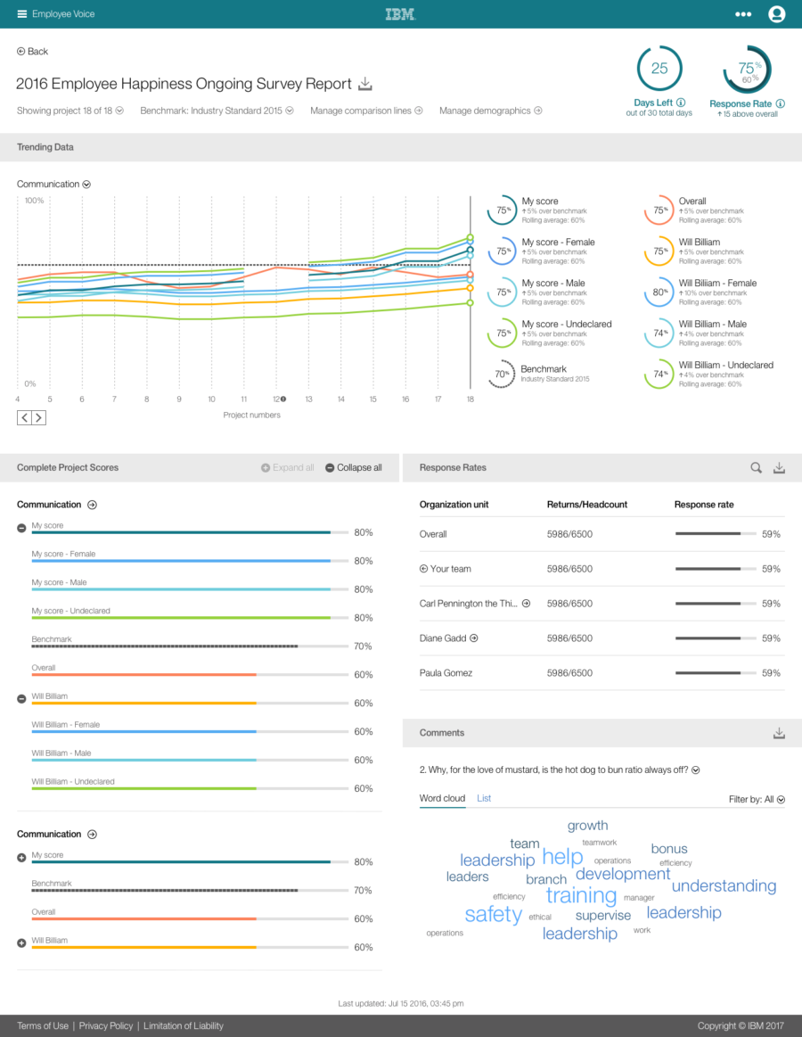Screen dimensions: 802x1037
Task: Click Collapse all in Complete Project Scores
Action: pyautogui.click(x=354, y=467)
